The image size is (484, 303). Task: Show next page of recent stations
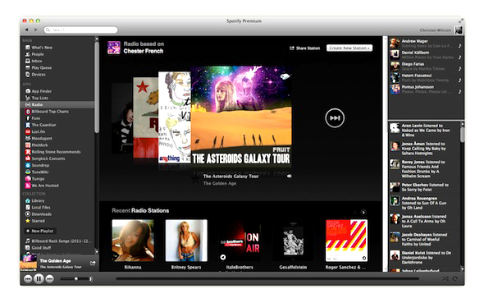[x=363, y=212]
